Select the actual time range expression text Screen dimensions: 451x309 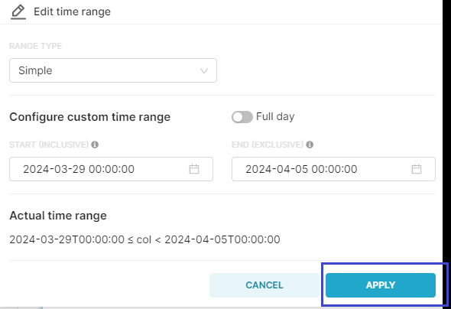coord(144,239)
